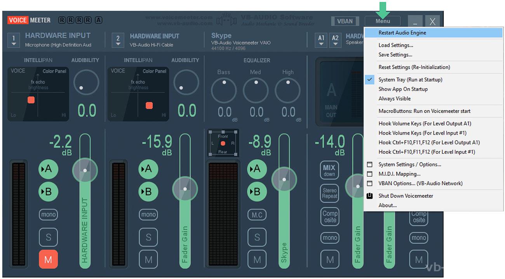Click the Front/Rear surround panner pad

point(223,144)
